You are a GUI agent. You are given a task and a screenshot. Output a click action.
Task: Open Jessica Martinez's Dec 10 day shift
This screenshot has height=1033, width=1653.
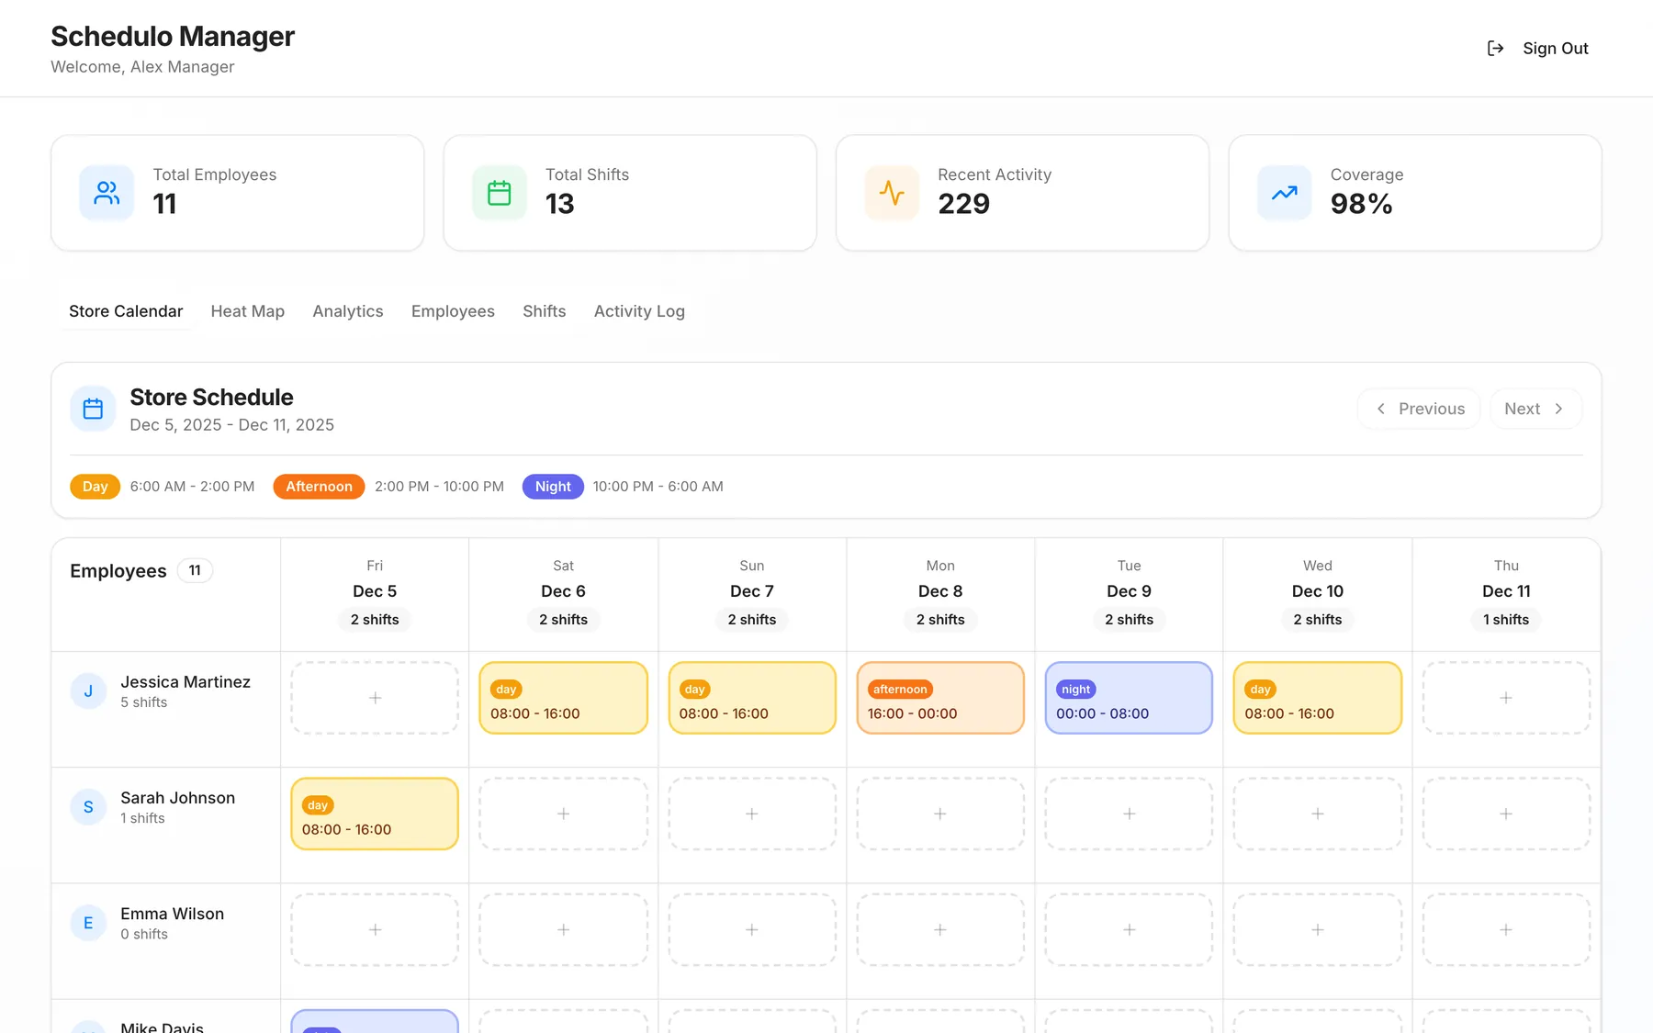click(x=1318, y=698)
